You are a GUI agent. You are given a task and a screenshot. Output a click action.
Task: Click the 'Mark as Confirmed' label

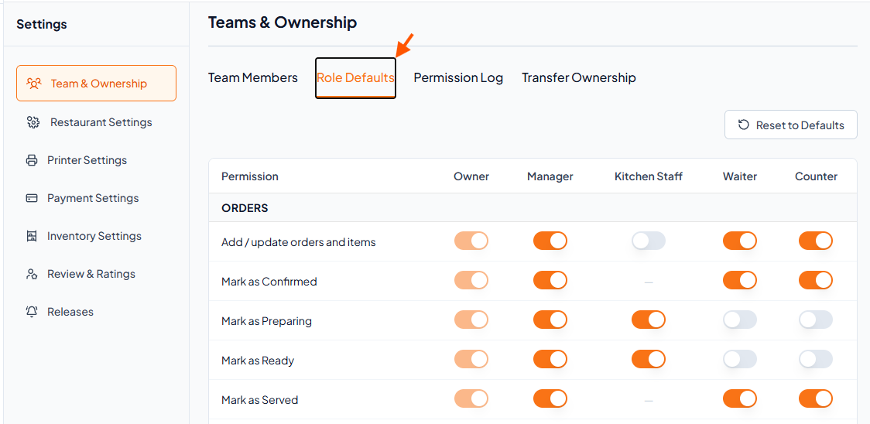(269, 282)
